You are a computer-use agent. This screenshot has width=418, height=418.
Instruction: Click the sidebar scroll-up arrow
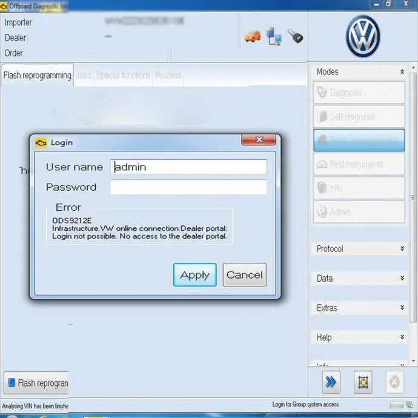tap(414, 68)
